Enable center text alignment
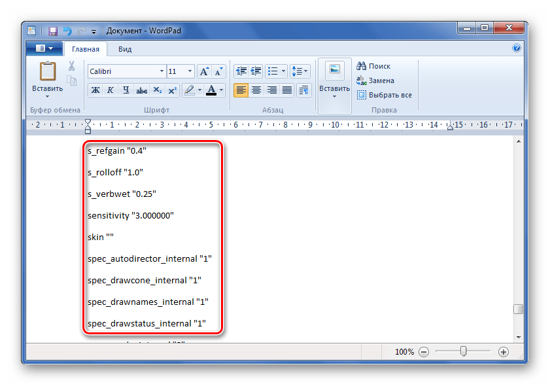 (256, 90)
